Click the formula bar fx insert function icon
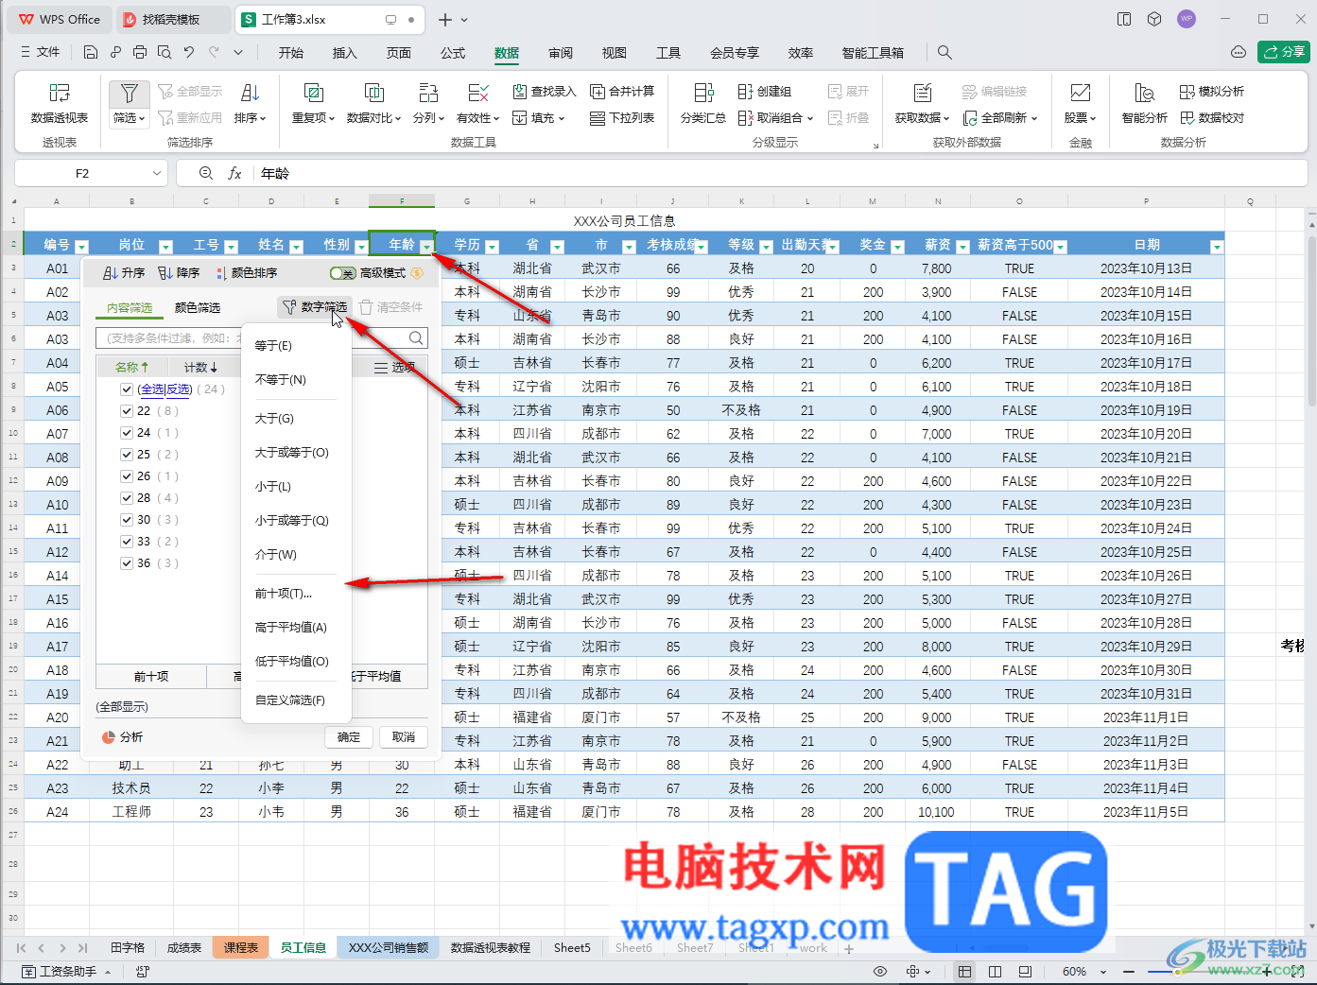Viewport: 1317px width, 985px height. [235, 173]
